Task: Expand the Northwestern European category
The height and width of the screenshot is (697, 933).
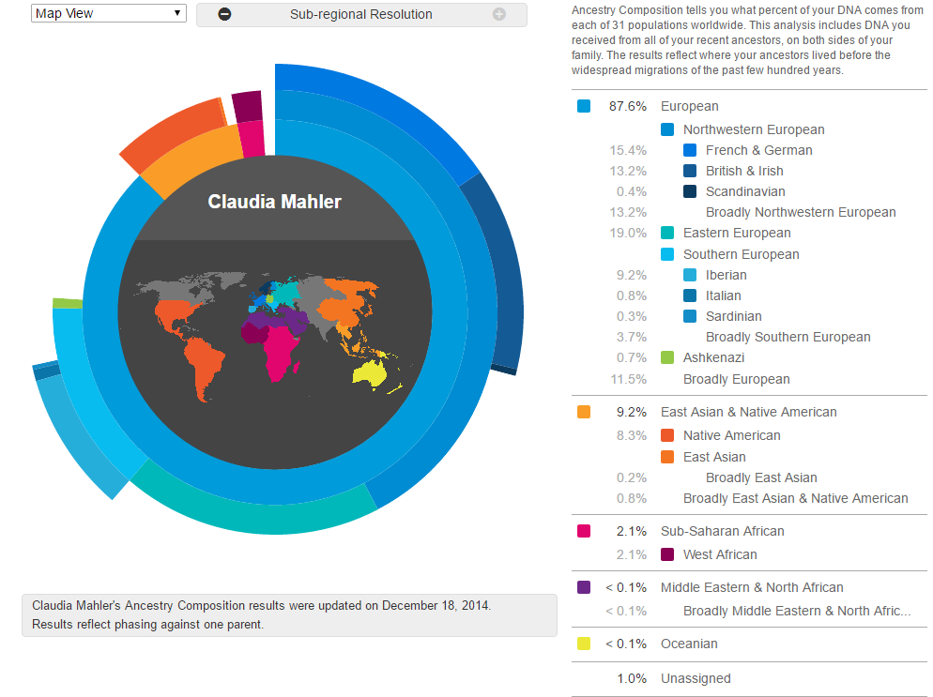Action: click(x=753, y=129)
